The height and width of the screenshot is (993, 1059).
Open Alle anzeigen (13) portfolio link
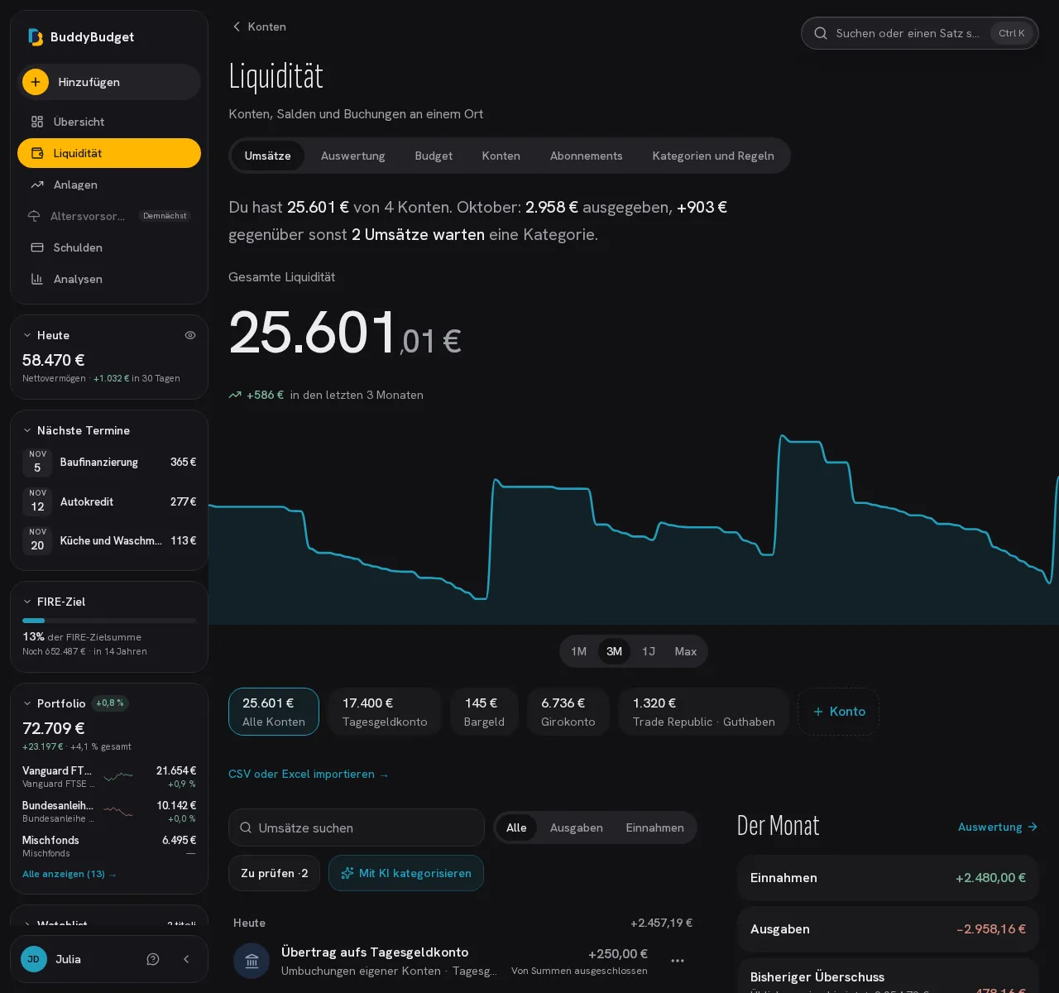(x=69, y=874)
